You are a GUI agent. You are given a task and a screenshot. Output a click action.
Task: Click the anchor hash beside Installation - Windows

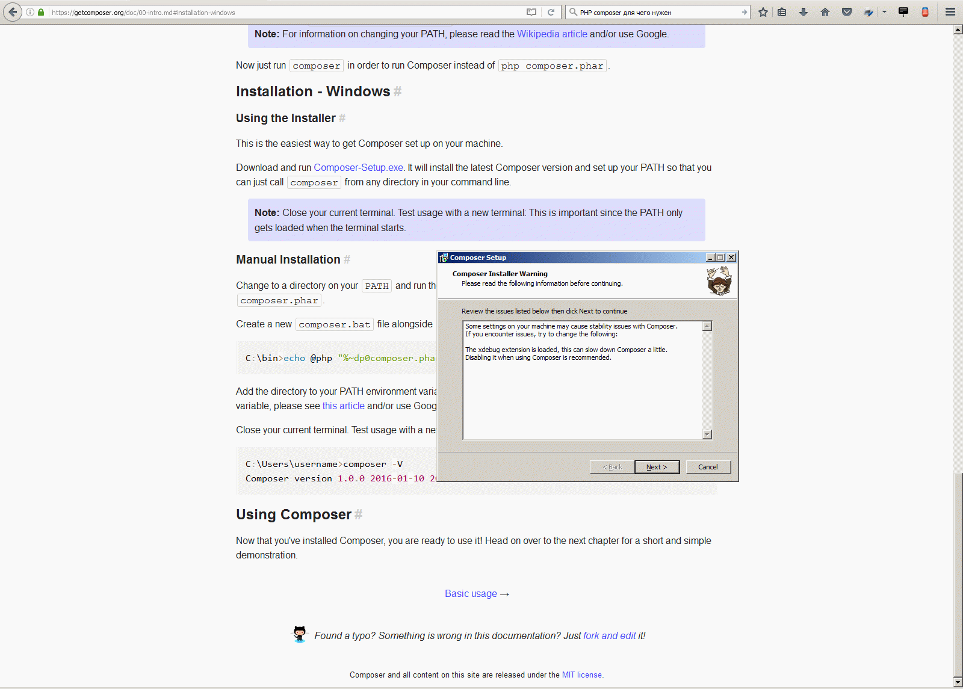397,91
